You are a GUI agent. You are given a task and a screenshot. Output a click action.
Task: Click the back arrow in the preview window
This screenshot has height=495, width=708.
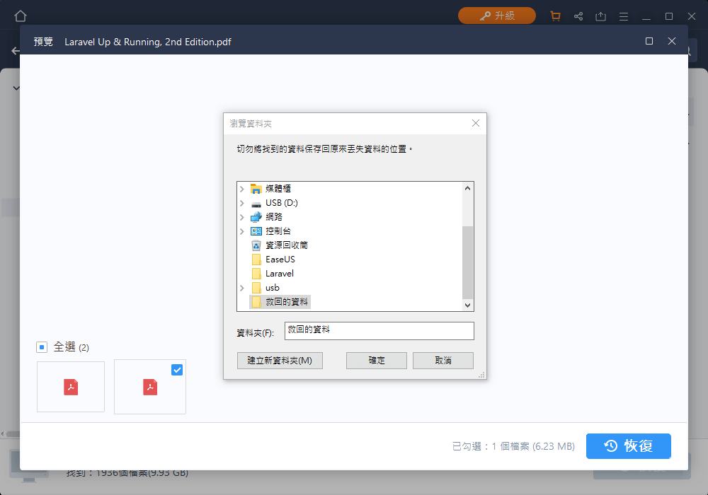tap(16, 50)
